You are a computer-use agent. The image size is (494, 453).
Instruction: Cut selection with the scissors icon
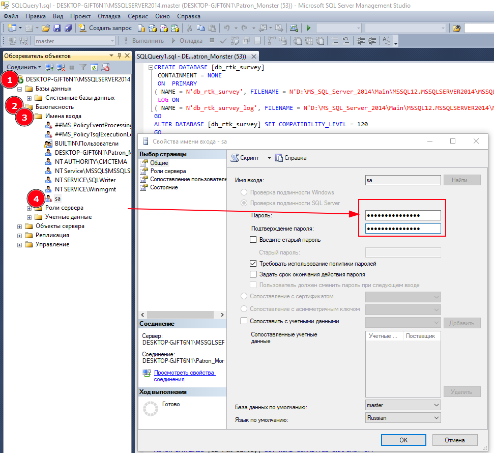189,28
